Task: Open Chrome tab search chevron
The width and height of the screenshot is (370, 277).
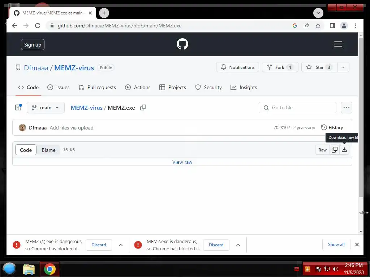Action: click(318, 13)
